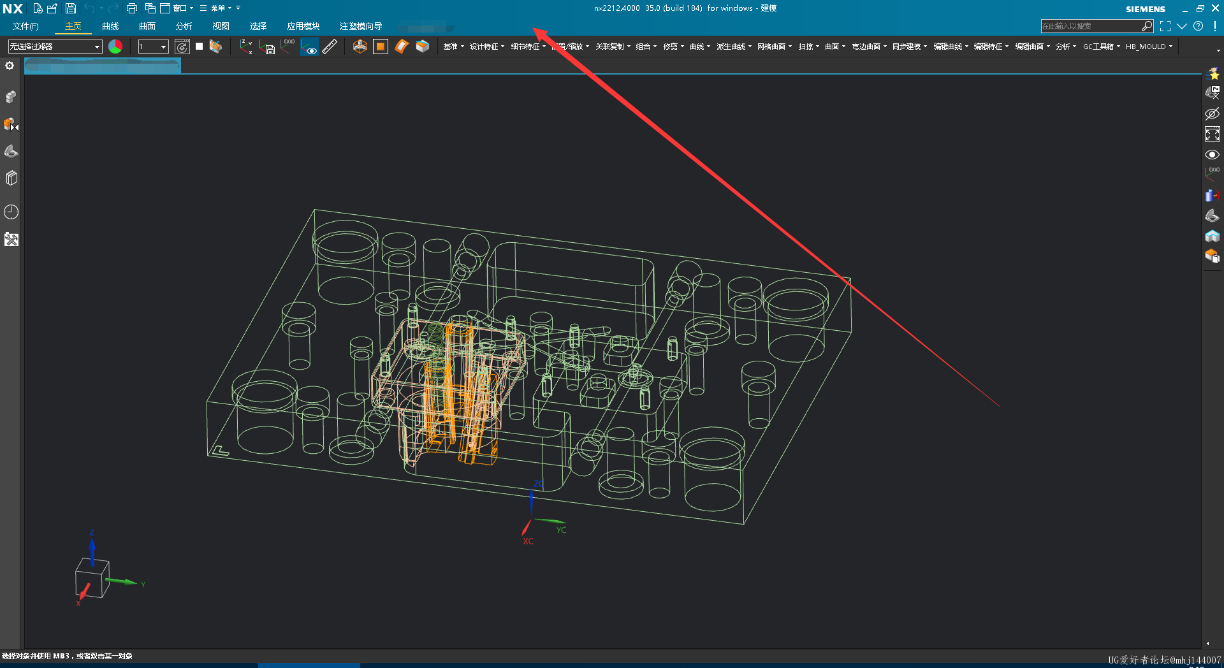
Task: Click the Undo arrow
Action: pyautogui.click(x=89, y=8)
